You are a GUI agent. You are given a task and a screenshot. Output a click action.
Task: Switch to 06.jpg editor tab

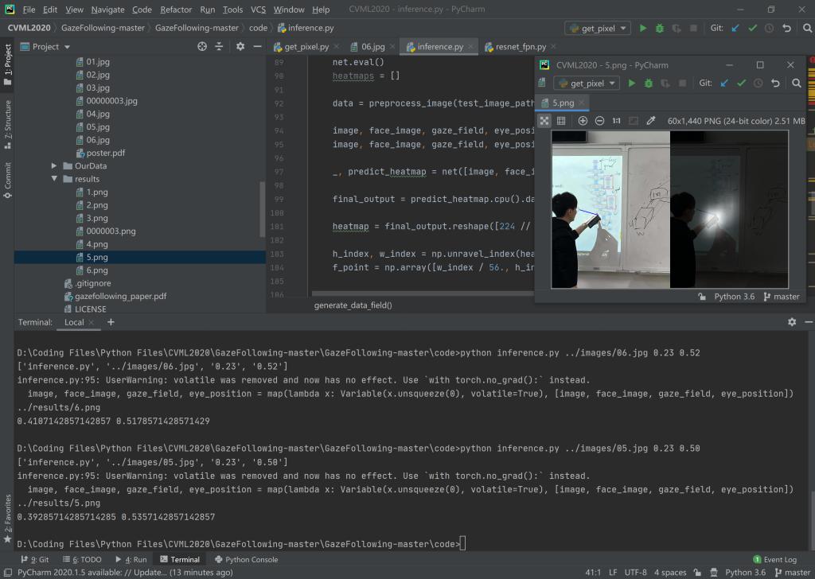(x=372, y=47)
